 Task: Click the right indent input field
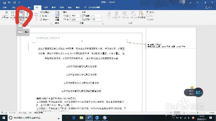click(x=75, y=20)
